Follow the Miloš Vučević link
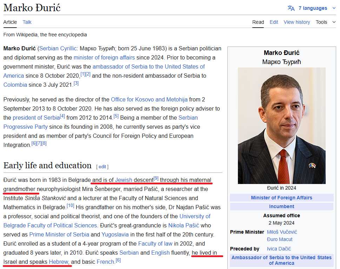The height and width of the screenshot is (269, 340). (x=282, y=232)
